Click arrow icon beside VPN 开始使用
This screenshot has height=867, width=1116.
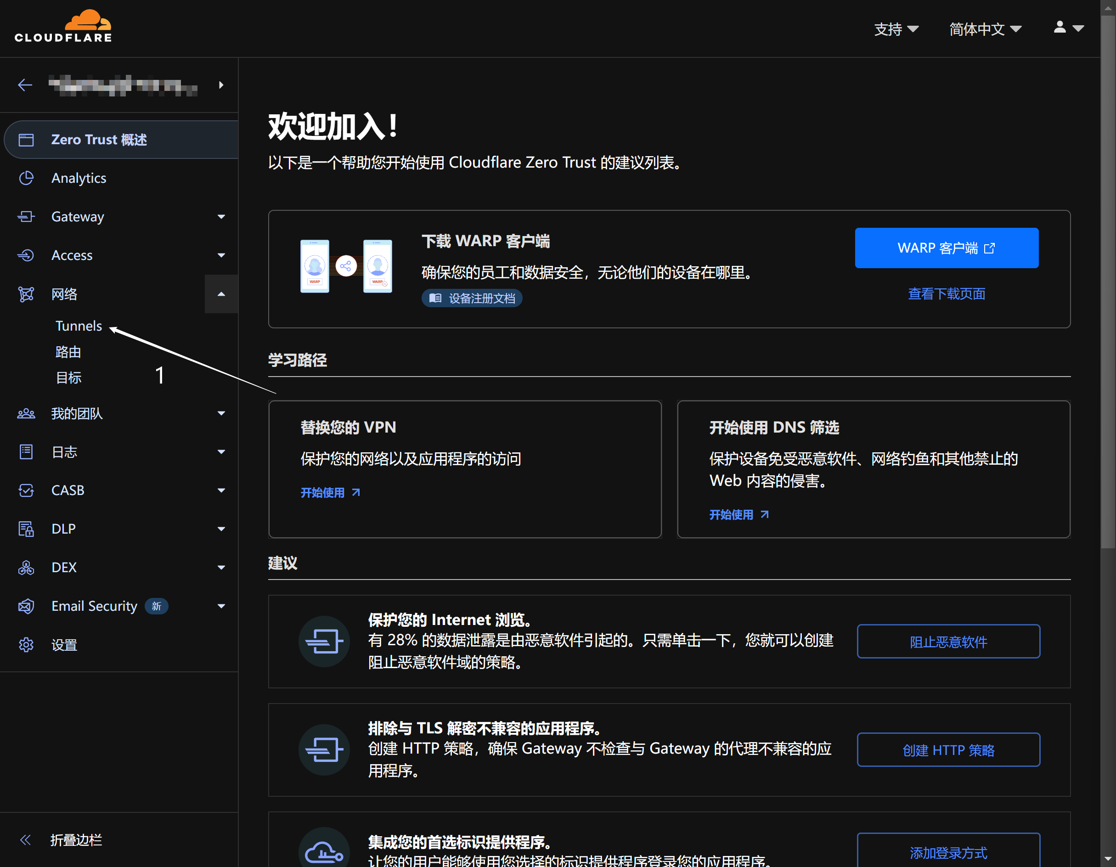(356, 492)
